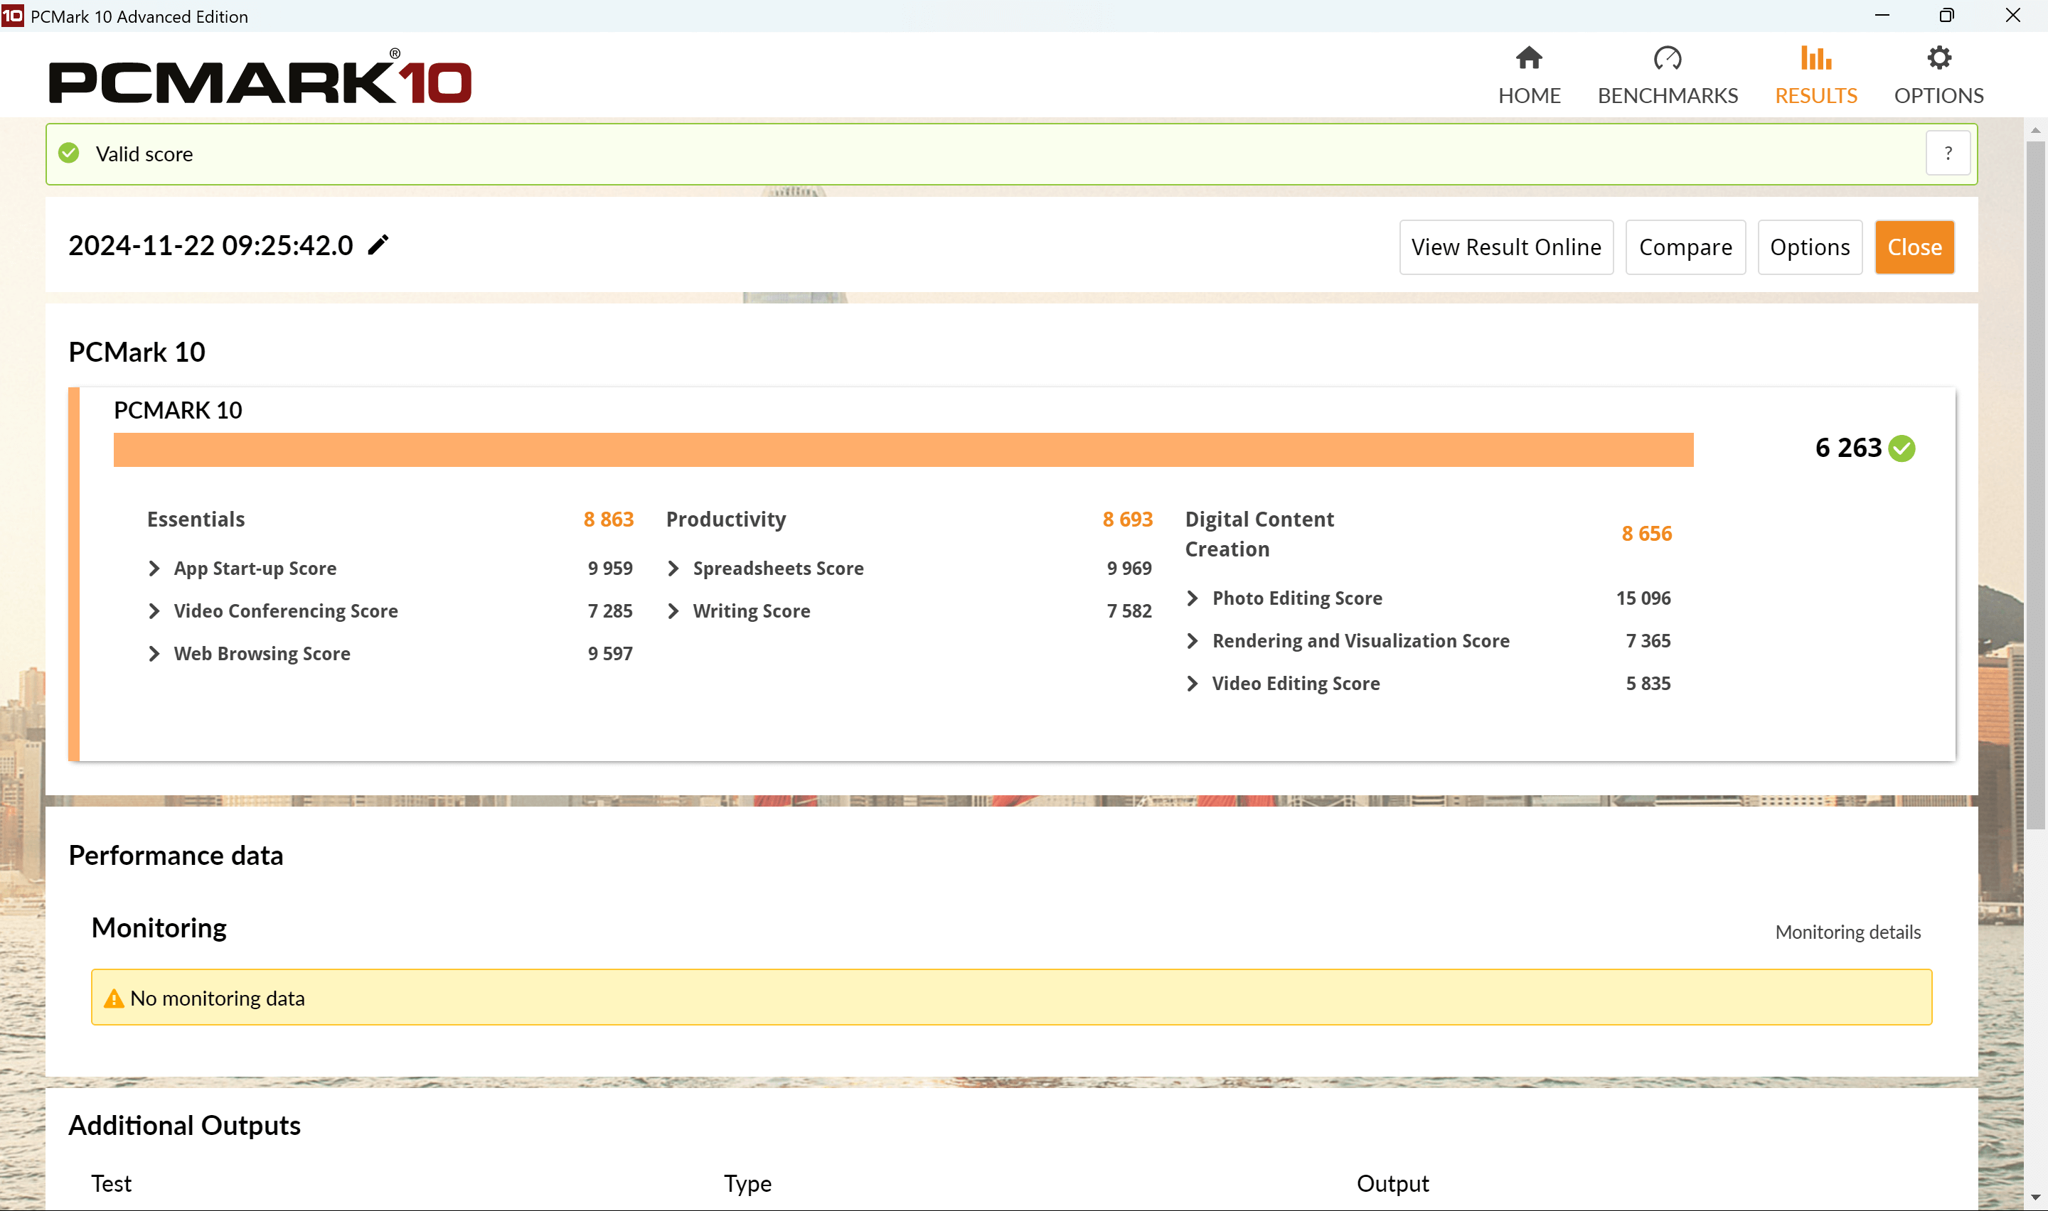This screenshot has height=1211, width=2048.
Task: Minimize the PCMark 10 window
Action: [1882, 16]
